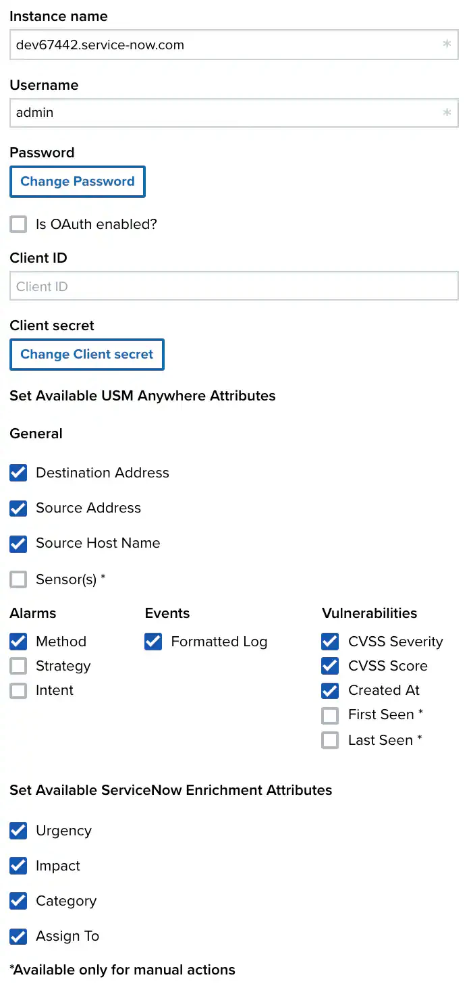Uncheck the Assign To checkbox
Screen dimensions: 471x988
click(18, 936)
